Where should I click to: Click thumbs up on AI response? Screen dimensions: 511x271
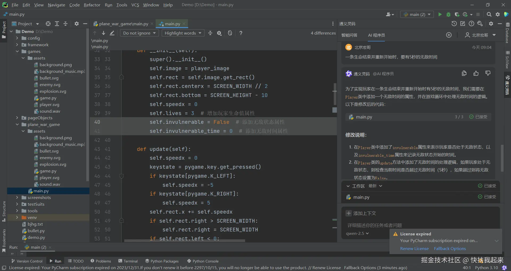tap(476, 74)
